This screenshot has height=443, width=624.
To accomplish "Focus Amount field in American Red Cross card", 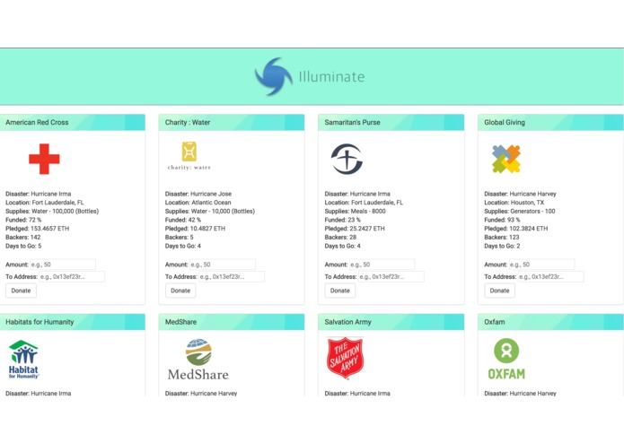I will pos(63,265).
